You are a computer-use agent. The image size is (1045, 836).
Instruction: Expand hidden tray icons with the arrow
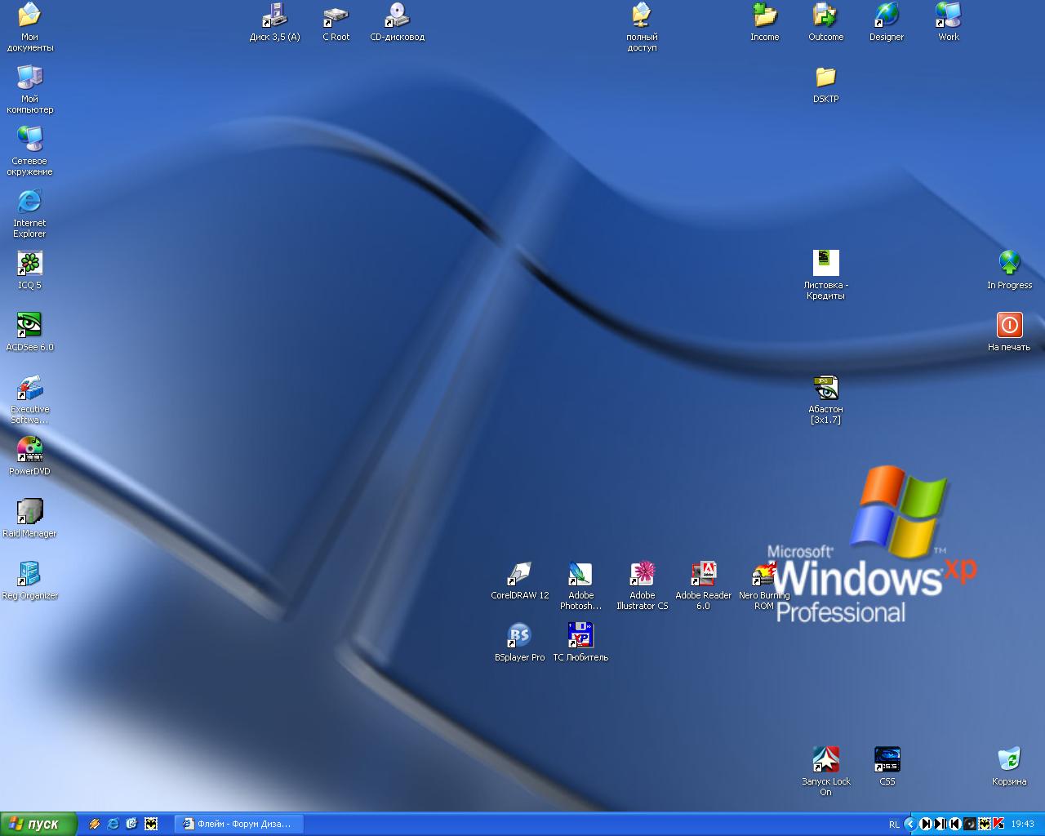910,824
